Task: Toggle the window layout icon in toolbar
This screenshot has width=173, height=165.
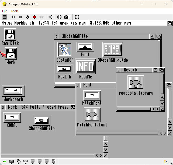Action: (5, 17)
